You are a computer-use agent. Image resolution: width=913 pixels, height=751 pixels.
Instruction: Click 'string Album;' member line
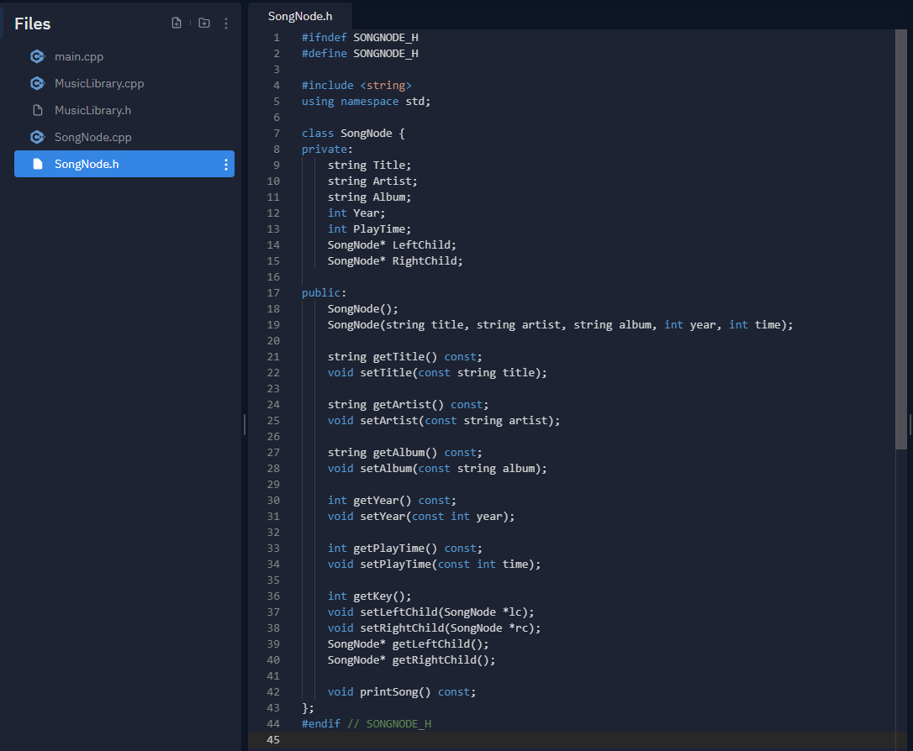369,197
